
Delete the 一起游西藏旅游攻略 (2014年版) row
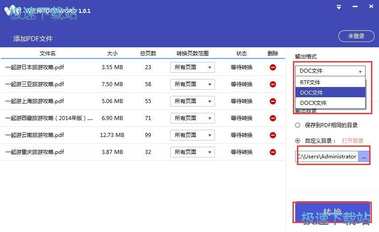(272, 118)
